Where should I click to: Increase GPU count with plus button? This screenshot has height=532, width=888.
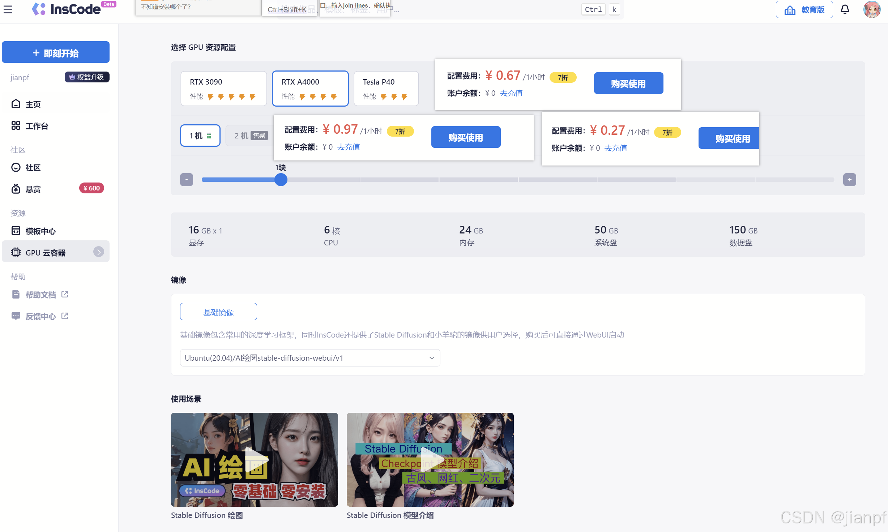[849, 180]
